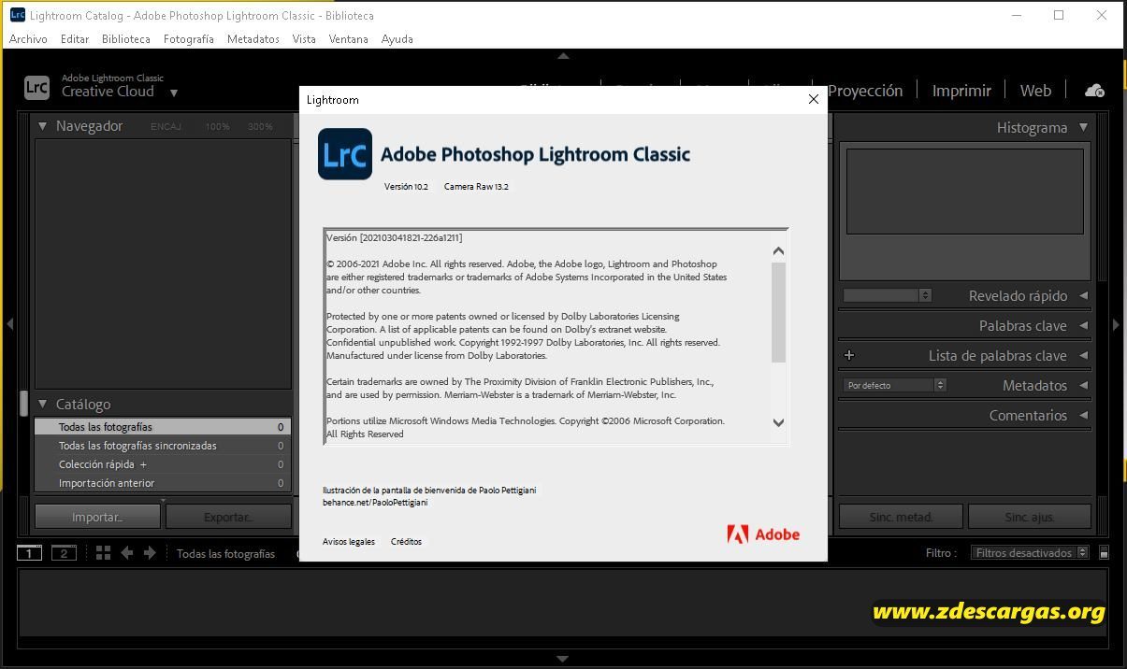Set navigator zoom to ENCAJ.

click(x=166, y=126)
